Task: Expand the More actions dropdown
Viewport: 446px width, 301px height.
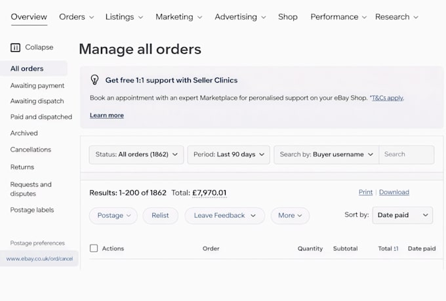Action: pyautogui.click(x=290, y=216)
